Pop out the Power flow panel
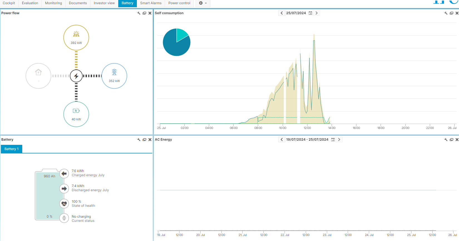Viewport: 459px width, 241px height. 144,13
